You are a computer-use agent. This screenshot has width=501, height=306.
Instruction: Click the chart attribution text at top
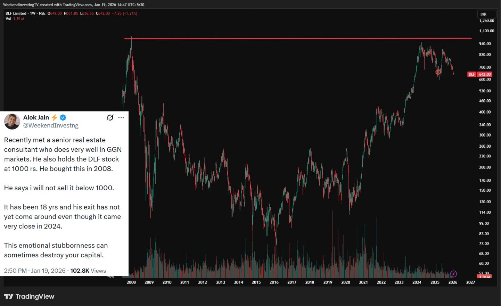(74, 5)
